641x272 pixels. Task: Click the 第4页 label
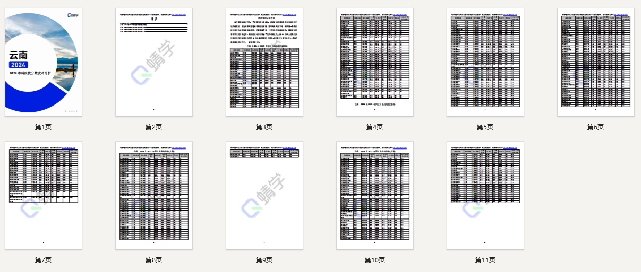click(x=374, y=127)
